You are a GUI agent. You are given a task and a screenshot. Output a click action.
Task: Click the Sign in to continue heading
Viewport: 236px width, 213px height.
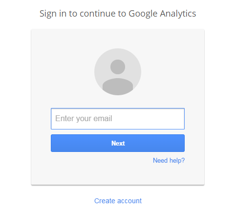tap(118, 14)
